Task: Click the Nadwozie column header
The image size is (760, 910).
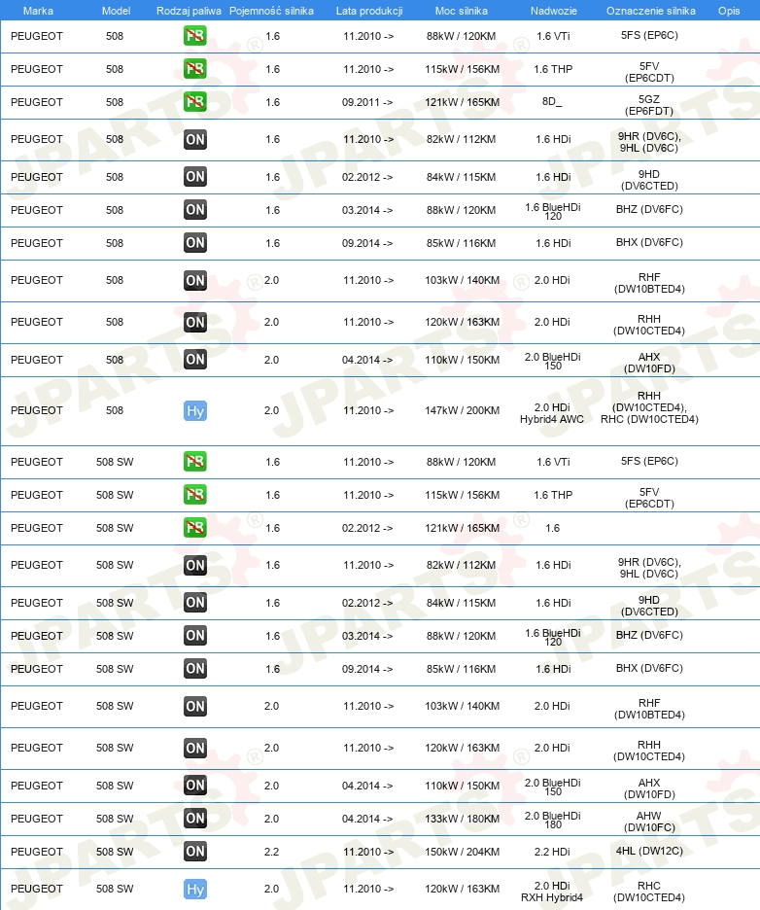Action: [x=553, y=11]
